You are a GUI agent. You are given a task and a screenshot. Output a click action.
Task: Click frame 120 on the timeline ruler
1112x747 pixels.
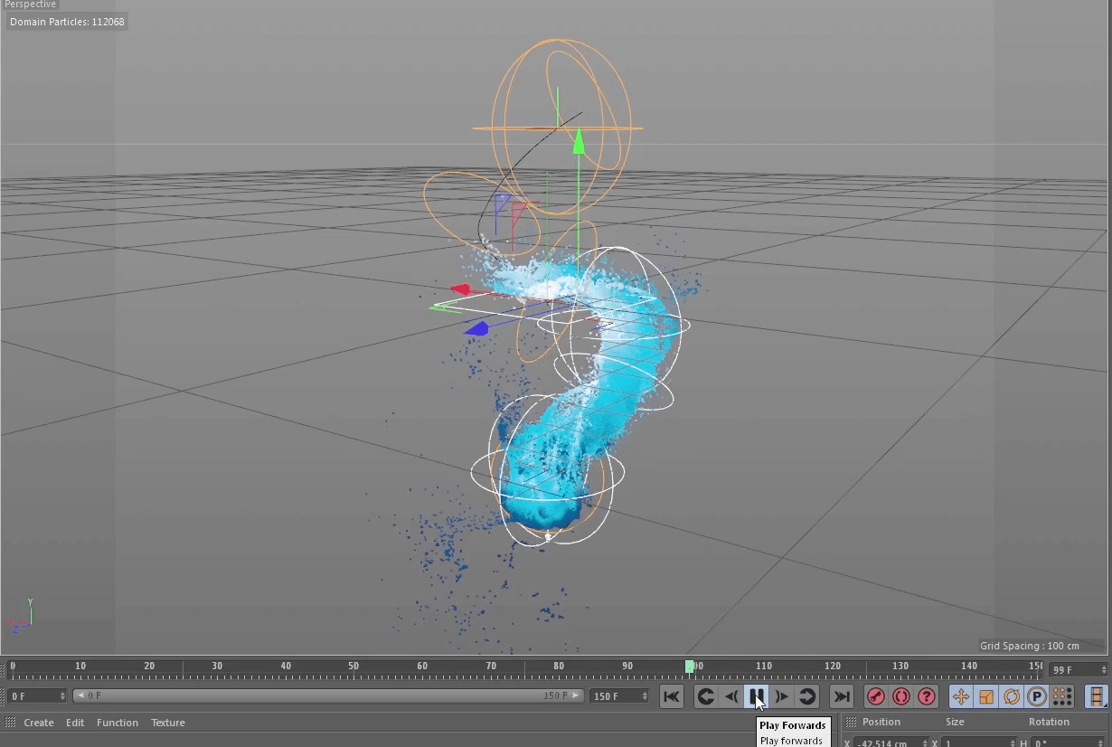832,667
